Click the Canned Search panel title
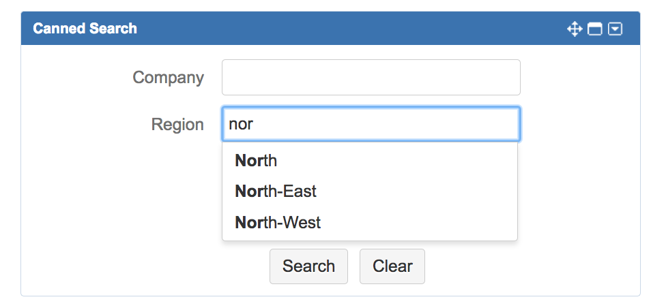651x308 pixels. pos(85,29)
